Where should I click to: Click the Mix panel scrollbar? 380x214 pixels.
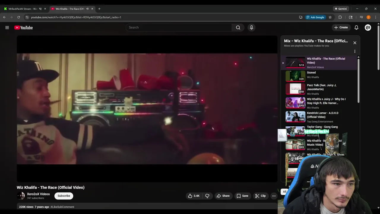pos(358,80)
